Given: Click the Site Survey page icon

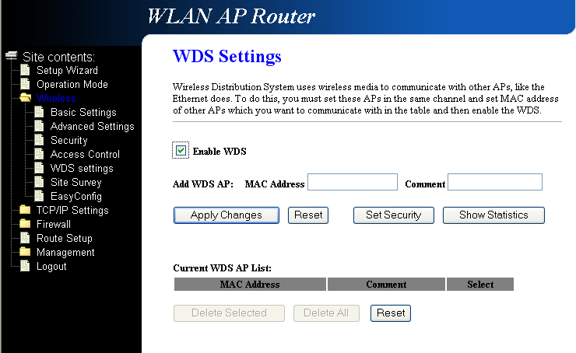Looking at the screenshot, I should [40, 183].
